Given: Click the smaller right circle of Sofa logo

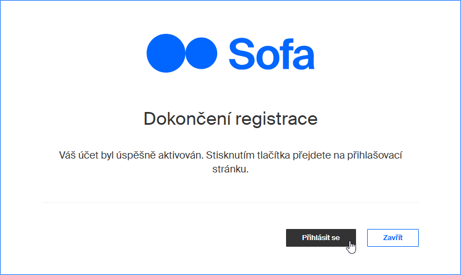Looking at the screenshot, I should pos(202,53).
